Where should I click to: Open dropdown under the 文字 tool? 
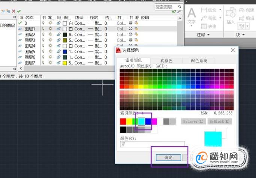click(191, 26)
